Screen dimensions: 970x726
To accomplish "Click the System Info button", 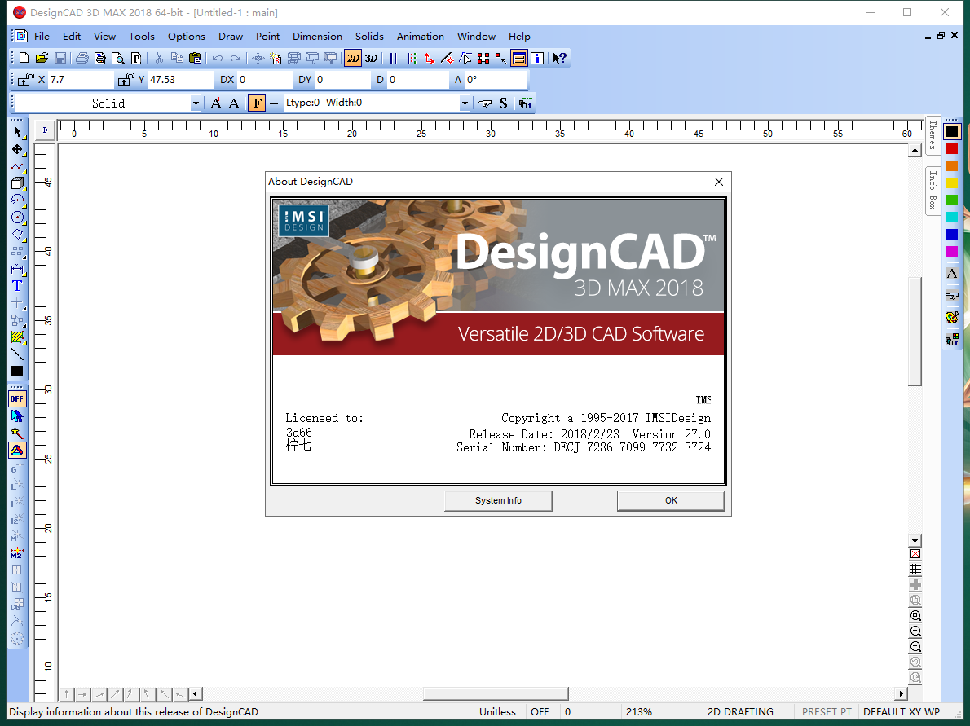I will (x=497, y=500).
